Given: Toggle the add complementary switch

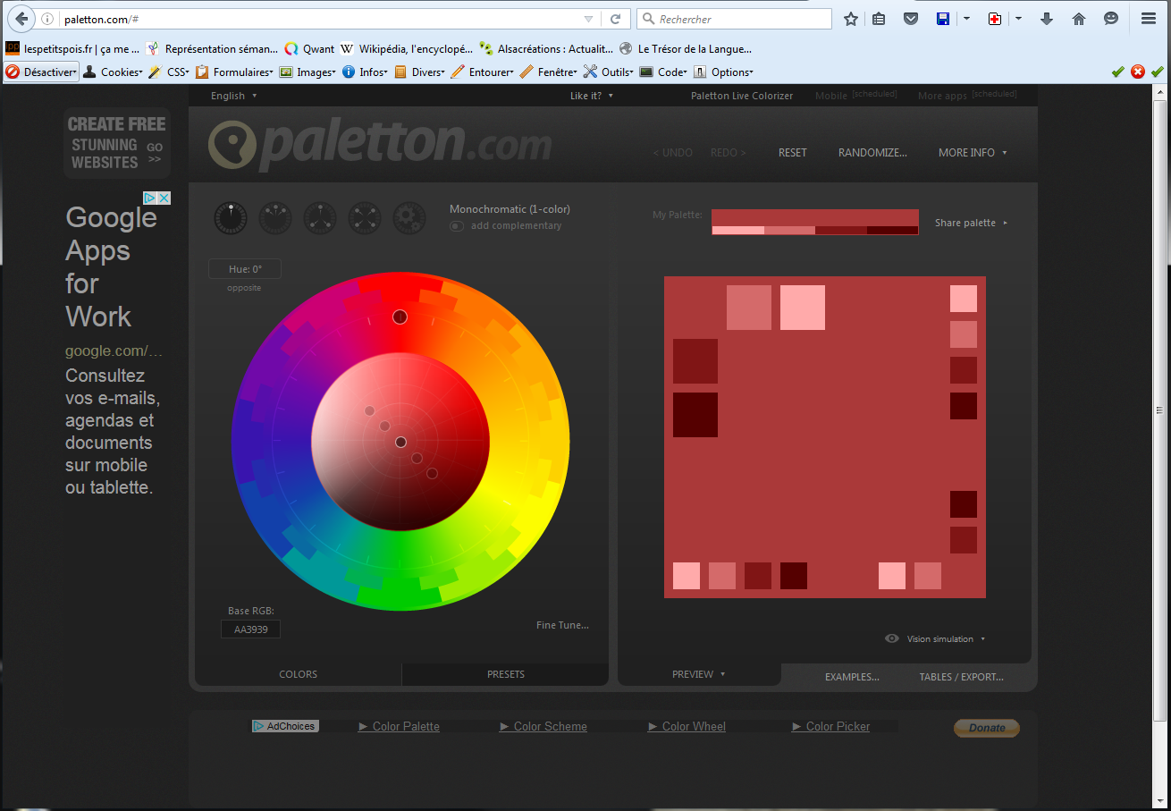Looking at the screenshot, I should pyautogui.click(x=457, y=226).
